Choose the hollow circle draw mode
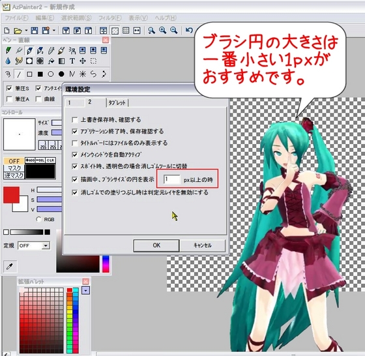 pos(51,74)
